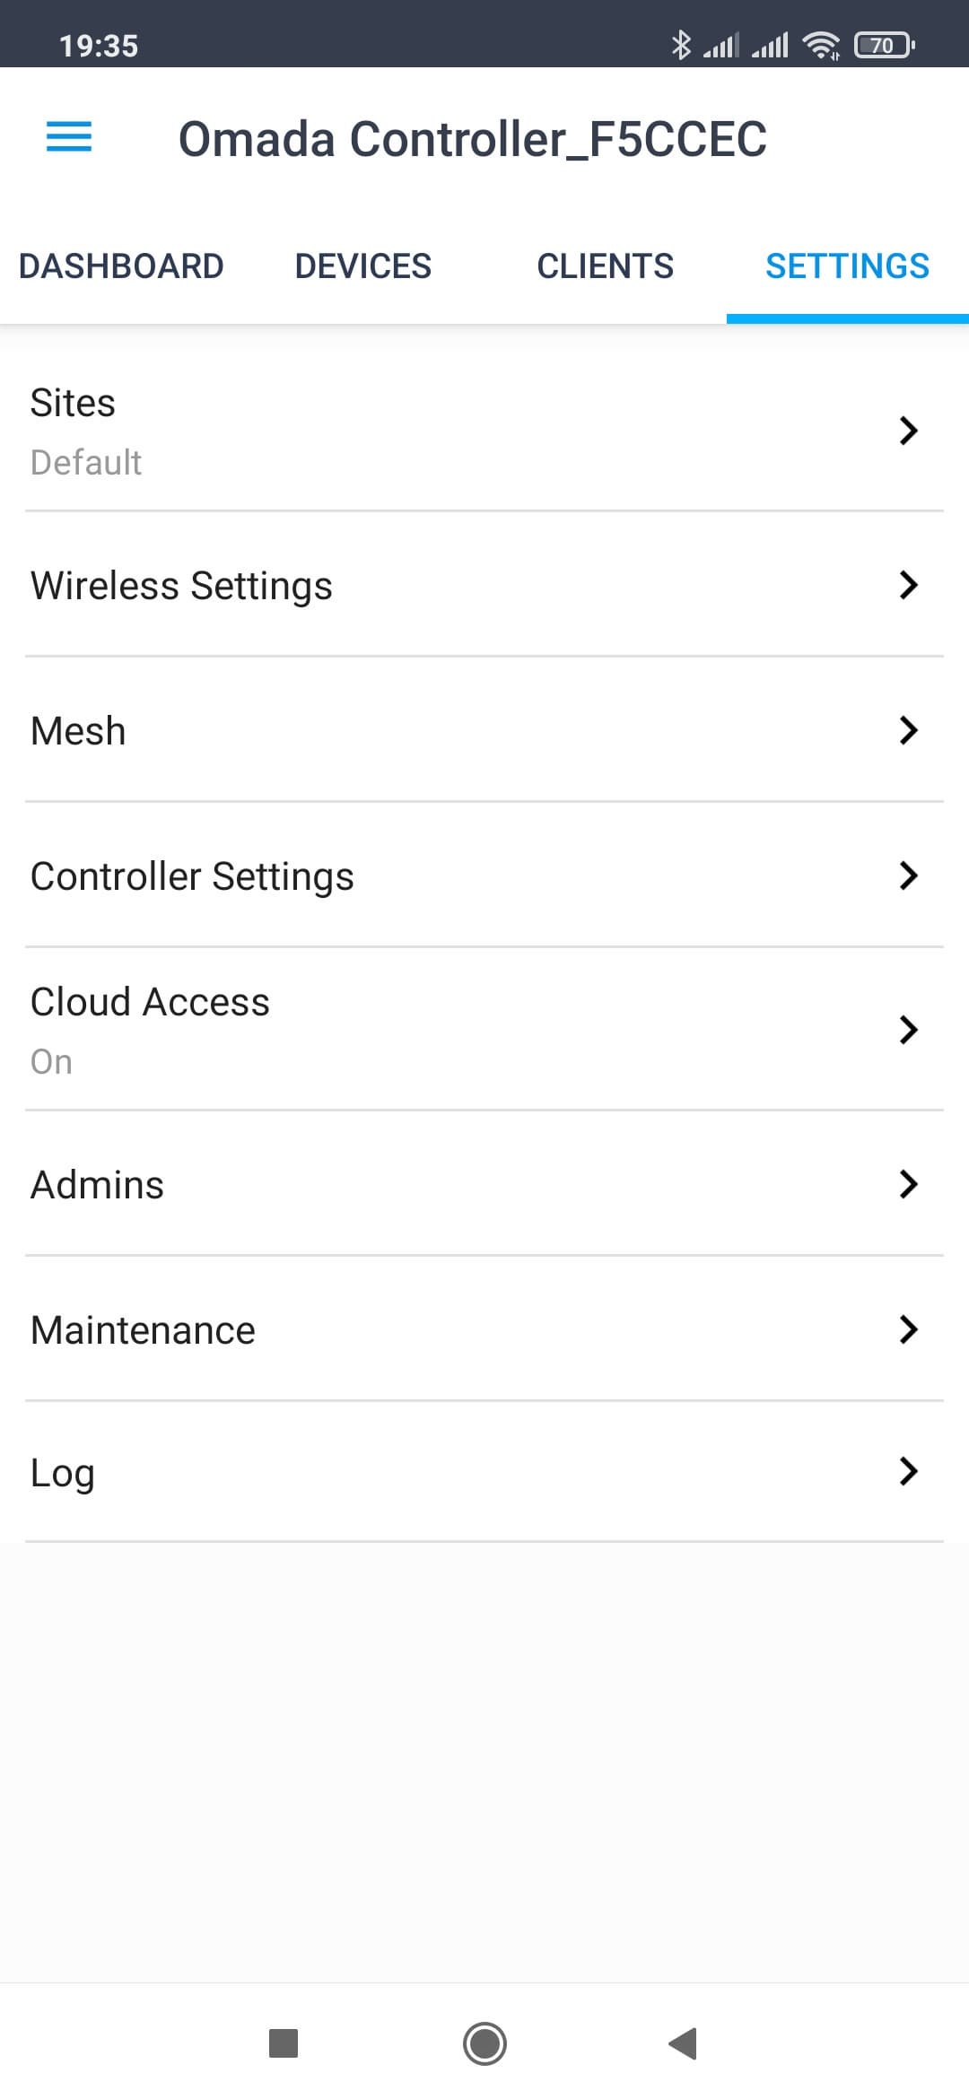Expand the Sites row chevron
Viewport: 969px width, 2099px height.
point(908,431)
